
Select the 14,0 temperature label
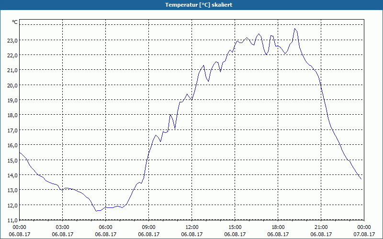(12, 175)
